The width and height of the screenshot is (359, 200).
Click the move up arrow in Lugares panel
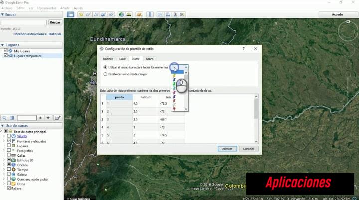40,118
